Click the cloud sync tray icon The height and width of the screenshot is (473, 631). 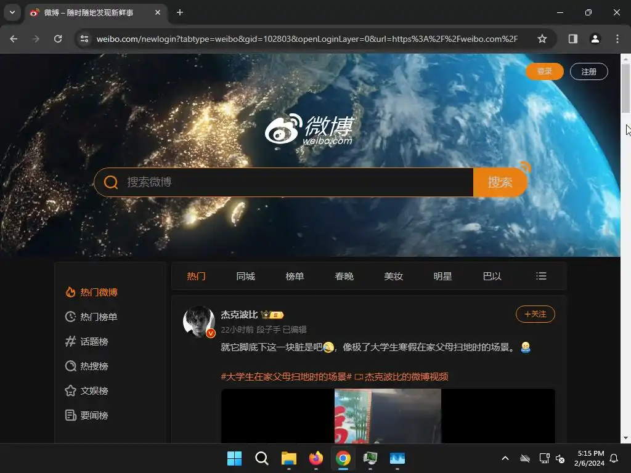525,458
